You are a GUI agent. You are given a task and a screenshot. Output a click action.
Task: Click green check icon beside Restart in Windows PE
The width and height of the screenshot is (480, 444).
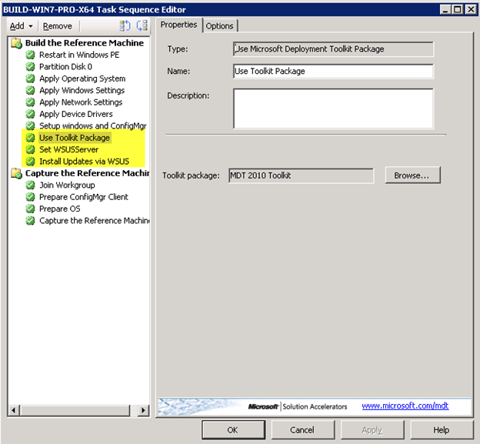[x=30, y=55]
